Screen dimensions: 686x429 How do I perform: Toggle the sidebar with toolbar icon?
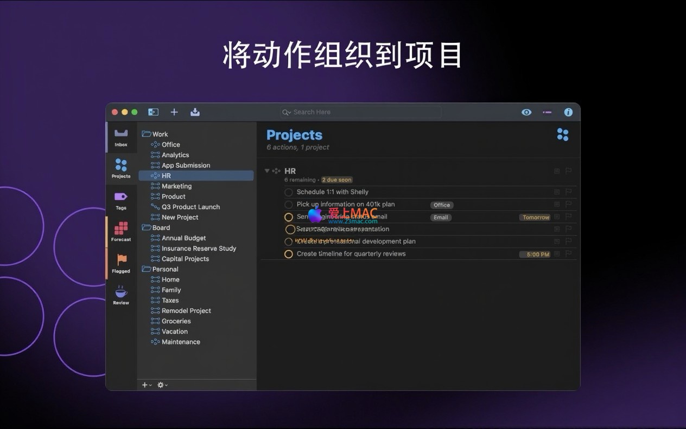pyautogui.click(x=154, y=112)
